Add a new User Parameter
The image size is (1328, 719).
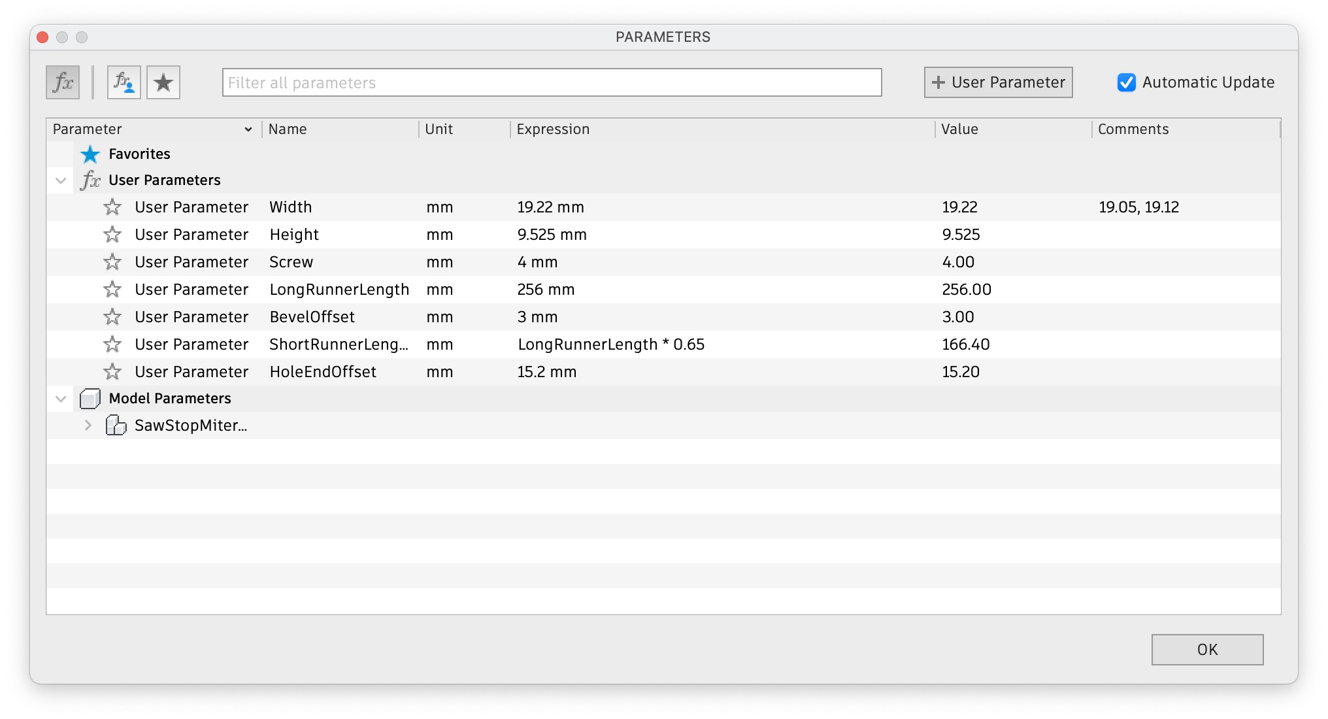click(998, 82)
